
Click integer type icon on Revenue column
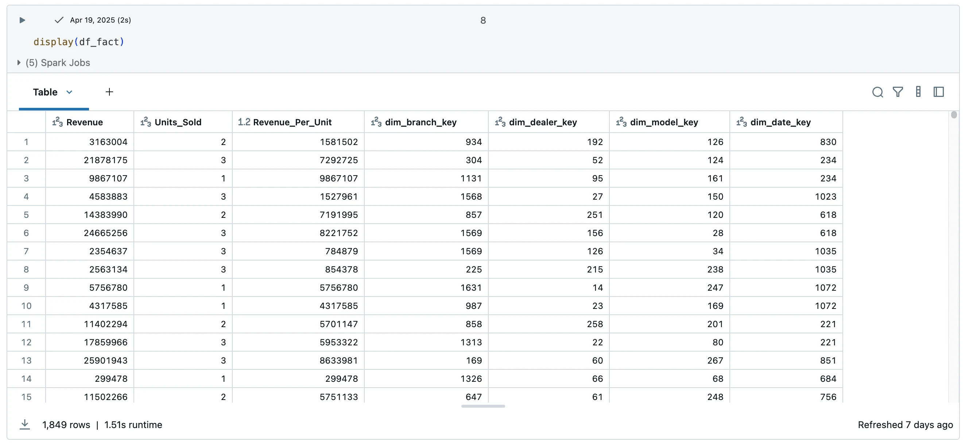coord(57,122)
